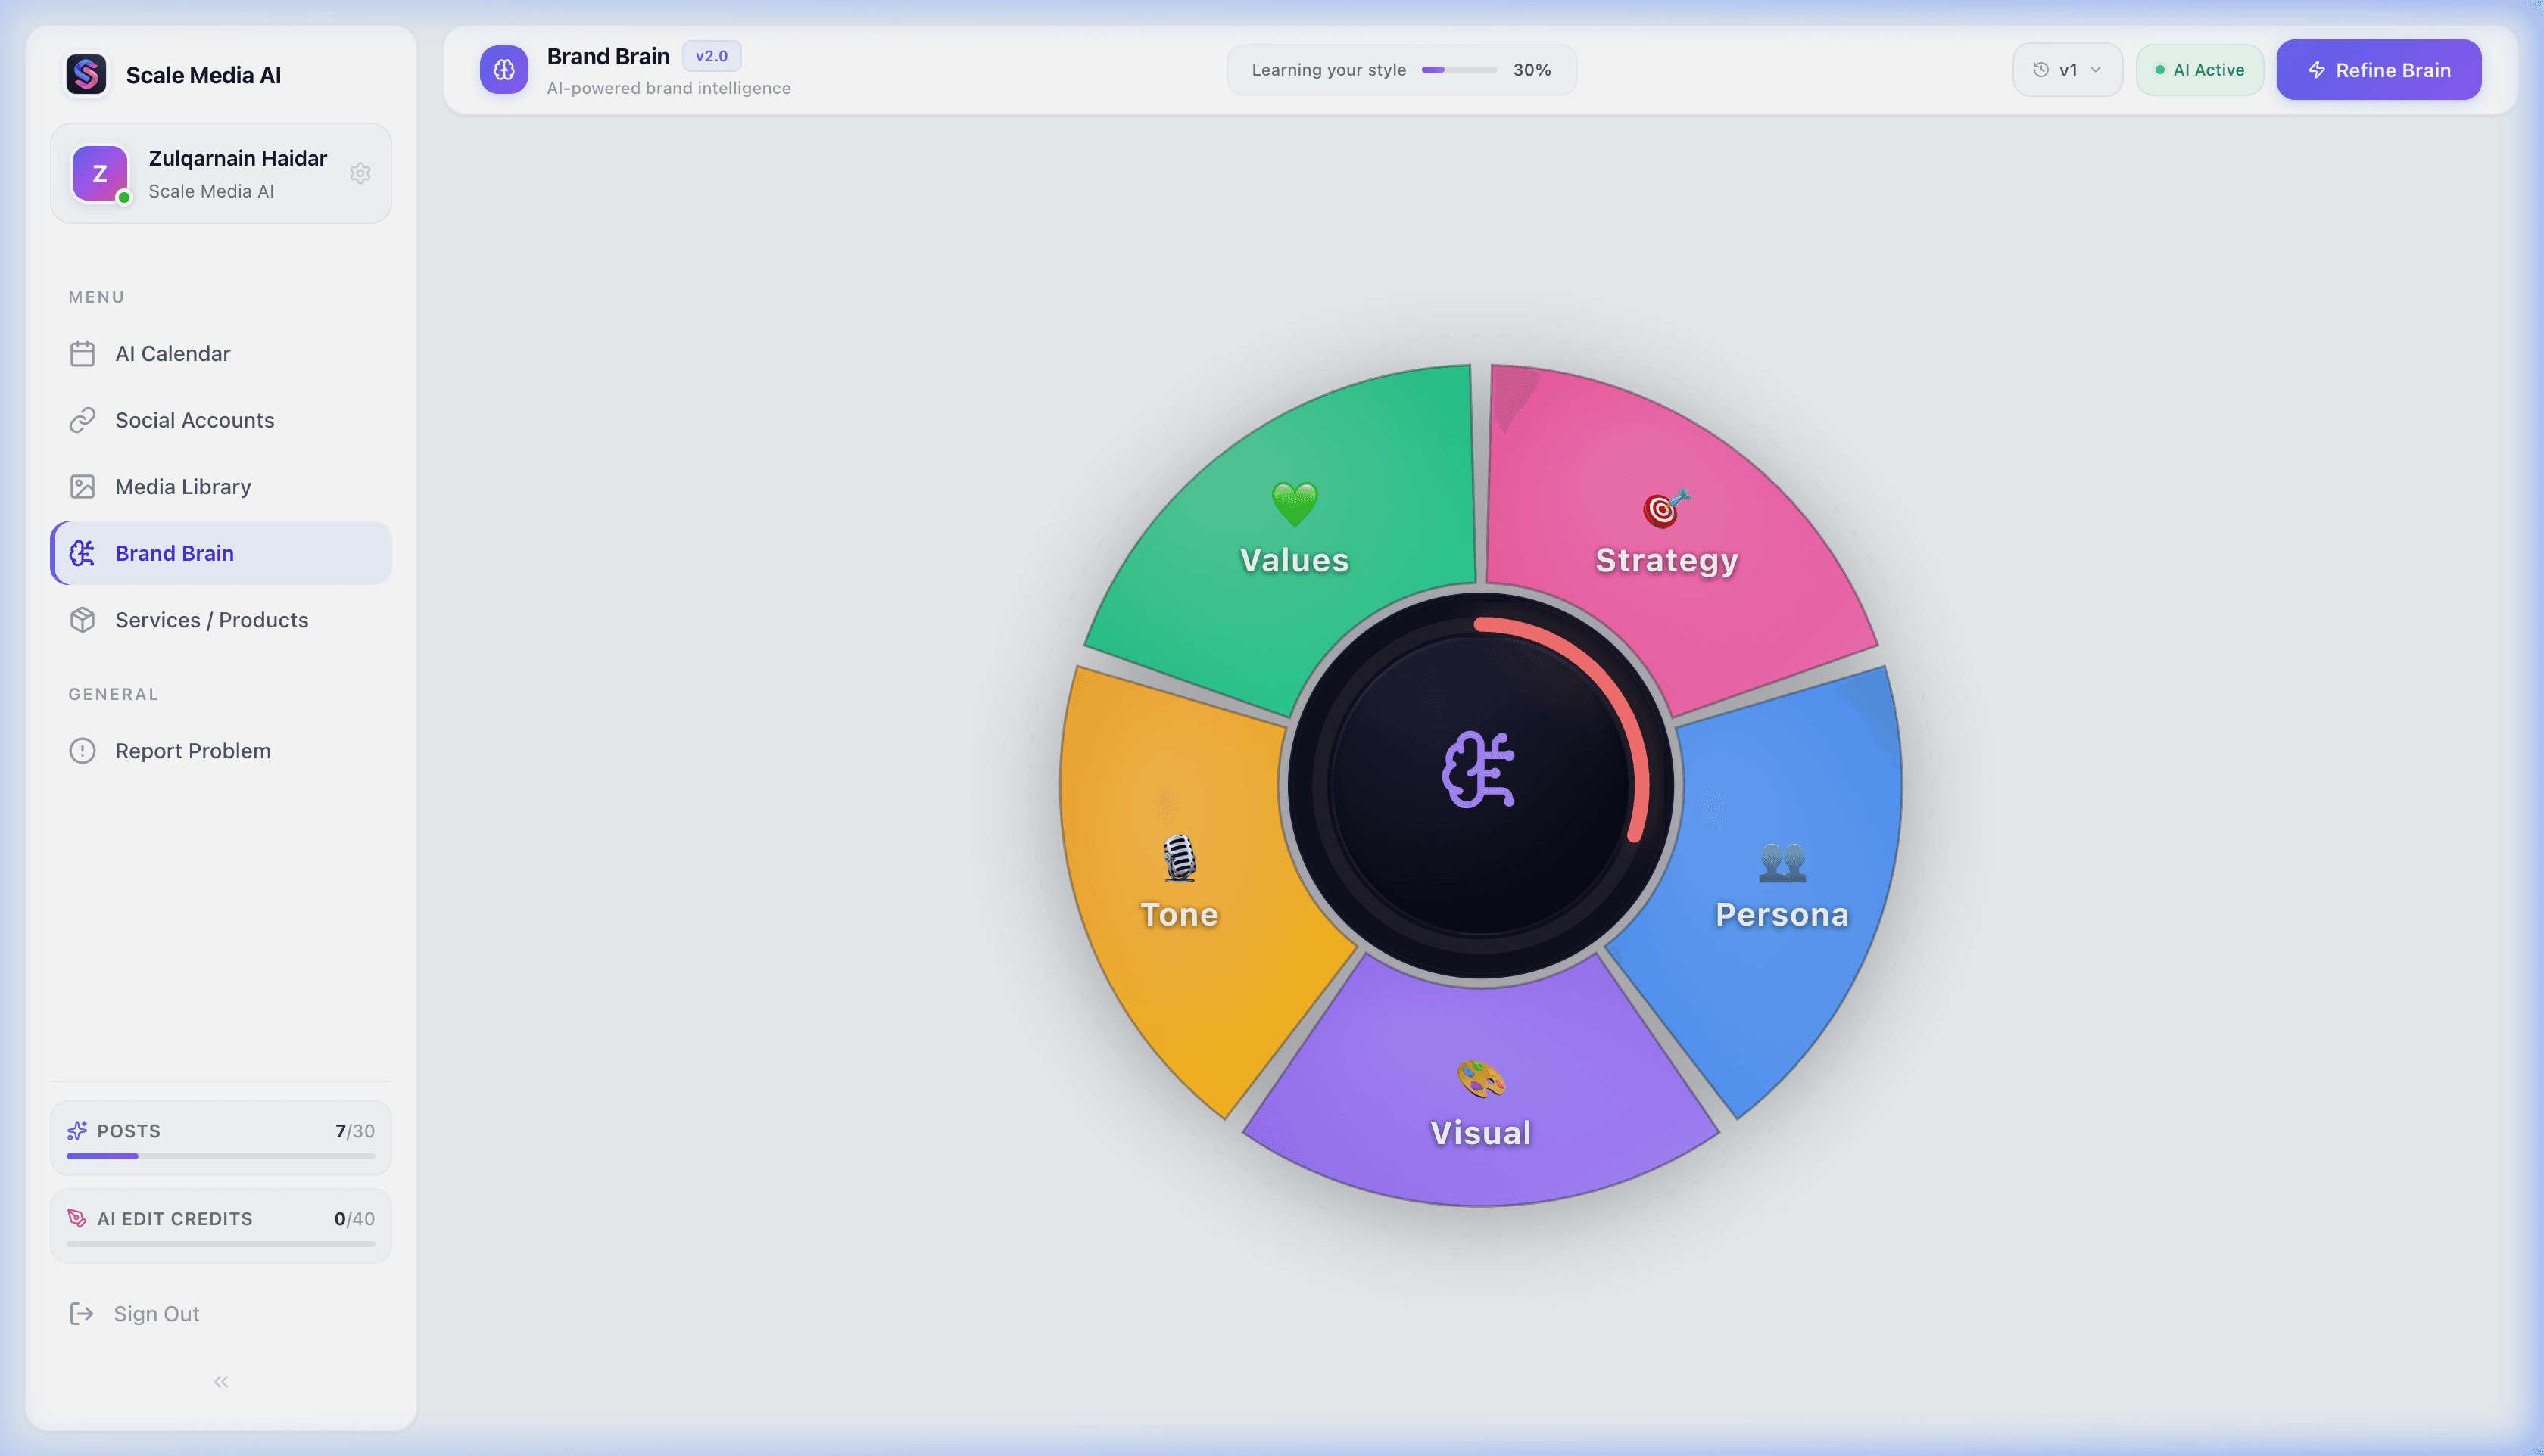Click the brain icon in wheel center
This screenshot has width=2544, height=1456.
click(1479, 769)
